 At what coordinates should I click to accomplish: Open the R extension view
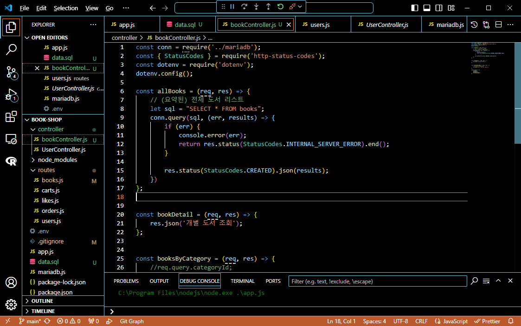click(11, 161)
